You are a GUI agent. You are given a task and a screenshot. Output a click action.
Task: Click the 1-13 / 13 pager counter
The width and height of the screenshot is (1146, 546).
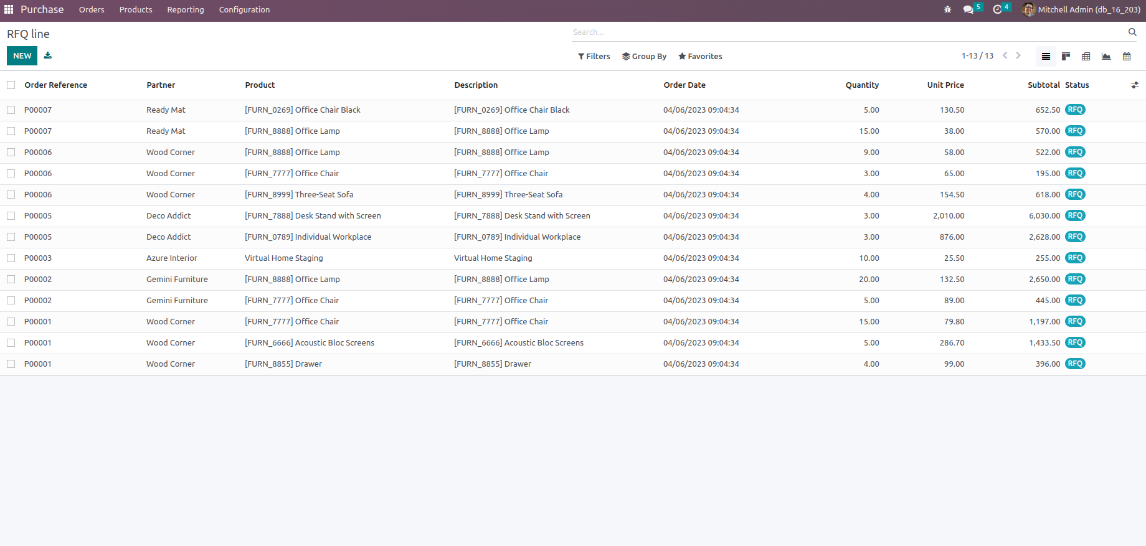tap(977, 56)
